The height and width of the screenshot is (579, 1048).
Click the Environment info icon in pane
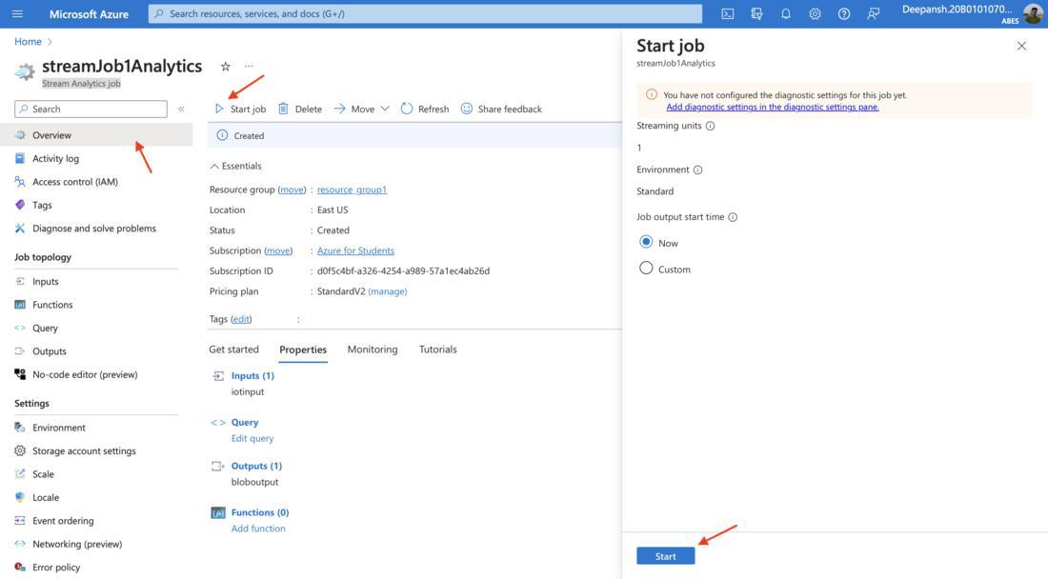point(697,170)
